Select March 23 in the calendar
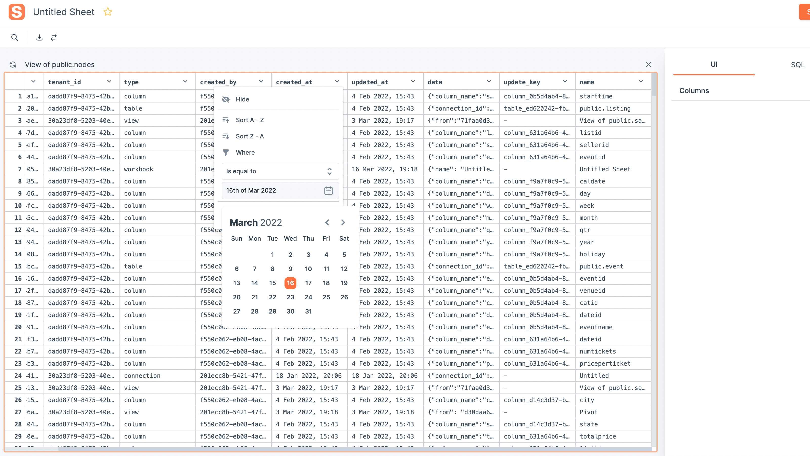 pos(290,297)
